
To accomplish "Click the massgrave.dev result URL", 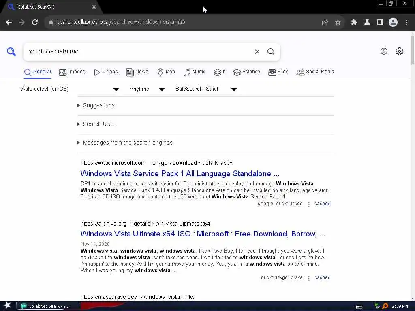I will pos(137,297).
